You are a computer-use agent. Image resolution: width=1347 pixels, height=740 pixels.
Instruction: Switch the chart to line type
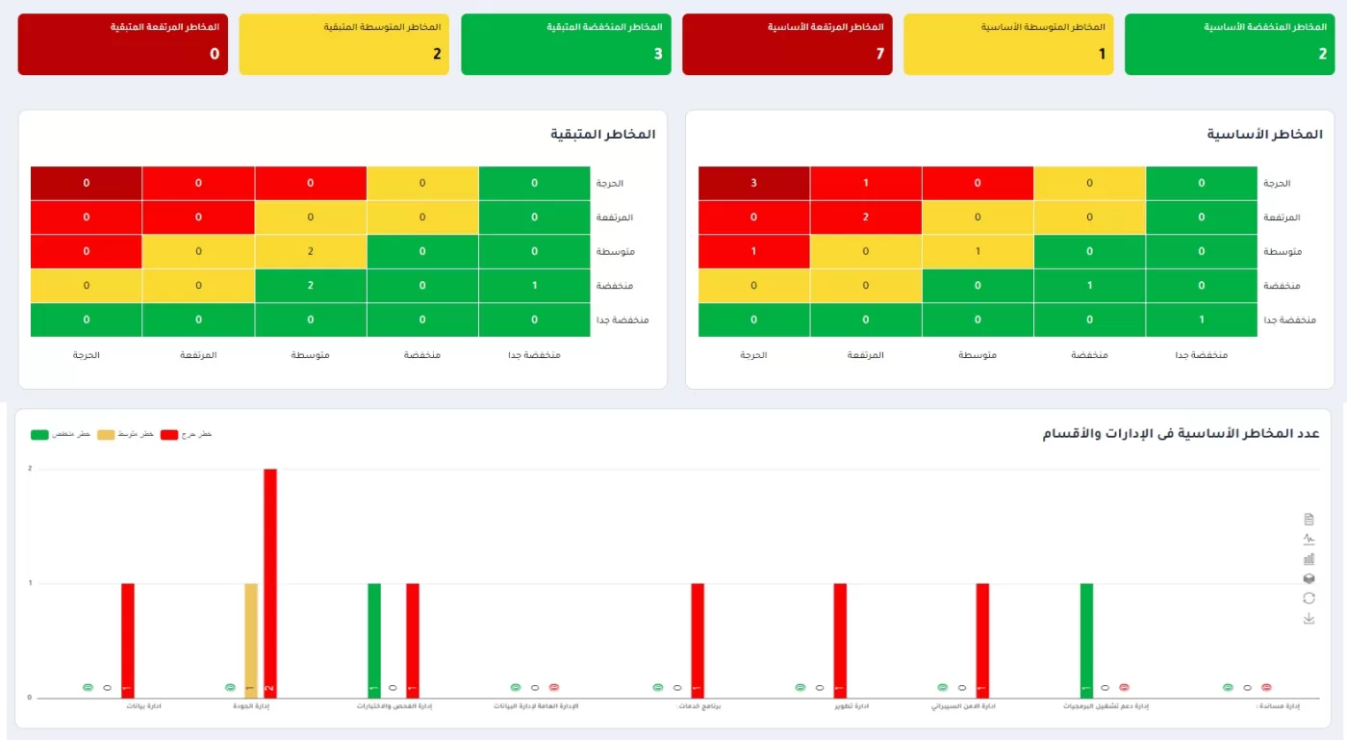coord(1309,539)
